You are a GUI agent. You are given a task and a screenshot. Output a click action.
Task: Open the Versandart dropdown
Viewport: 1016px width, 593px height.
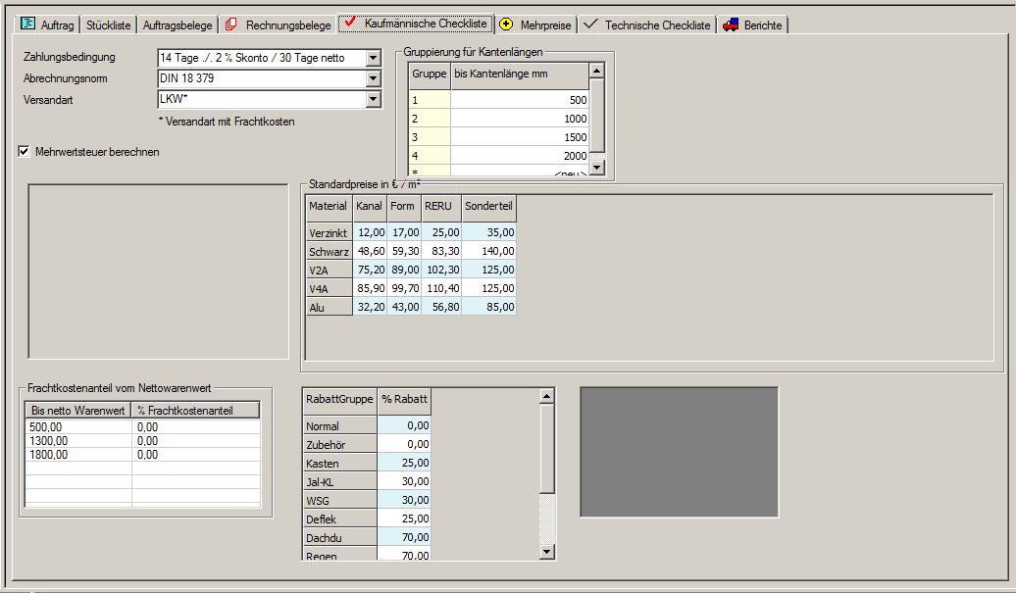pyautogui.click(x=373, y=99)
